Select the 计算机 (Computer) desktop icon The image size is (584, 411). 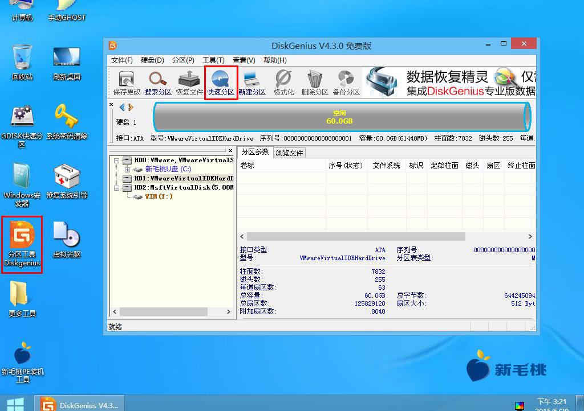point(22,11)
